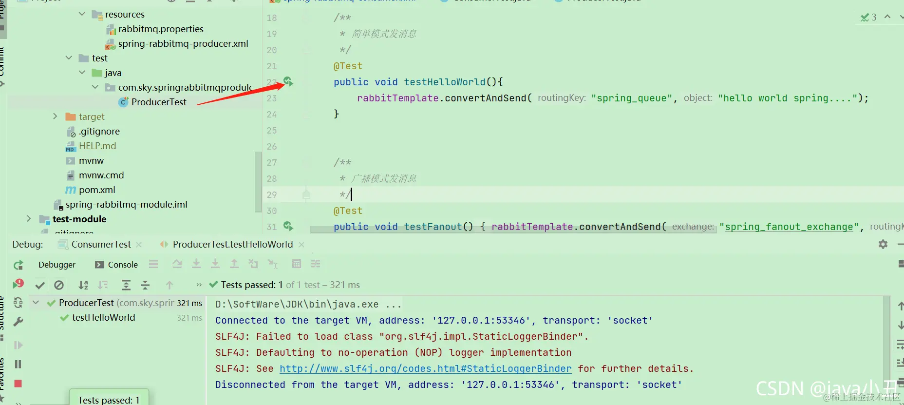This screenshot has width=904, height=405.
Task: Select .gitignore file
Action: click(x=99, y=132)
